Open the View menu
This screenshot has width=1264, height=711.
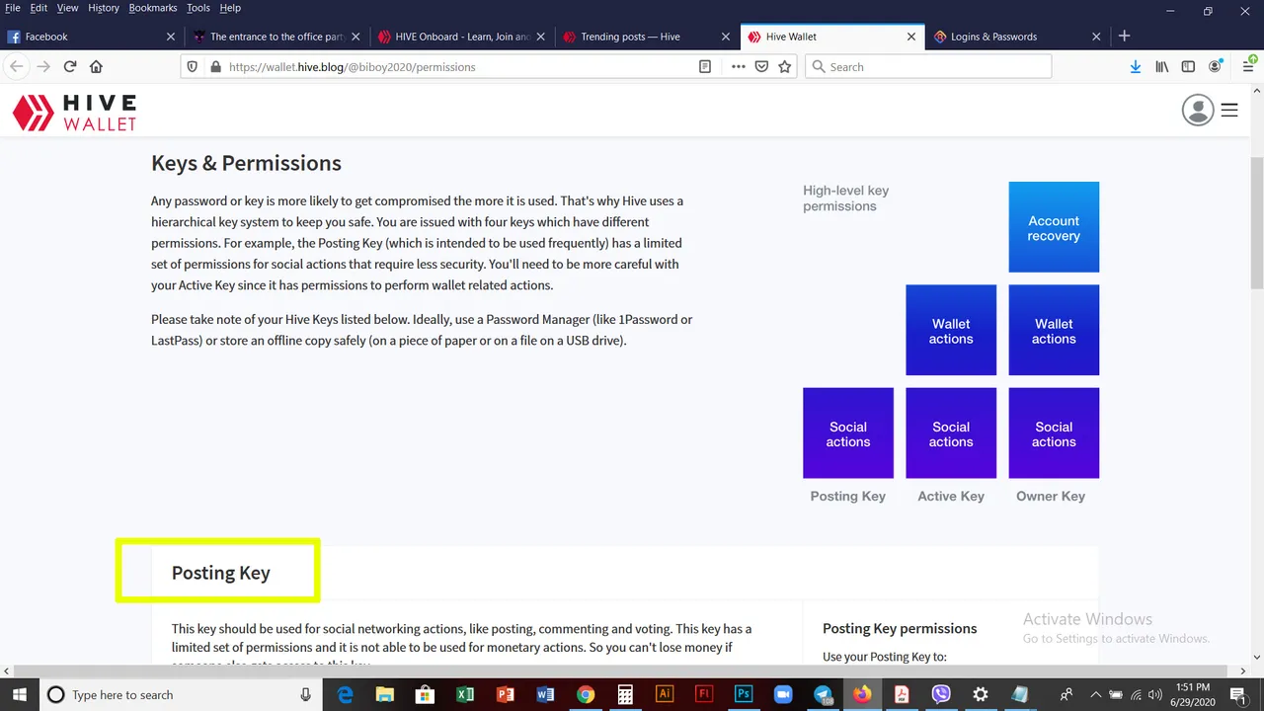tap(67, 8)
